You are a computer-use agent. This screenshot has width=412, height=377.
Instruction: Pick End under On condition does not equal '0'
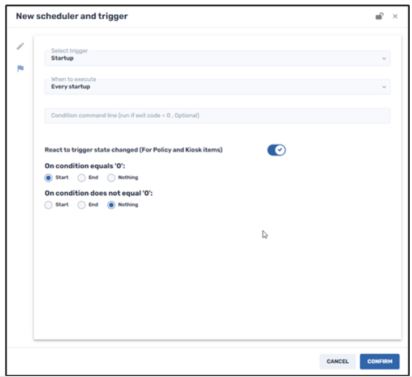coord(82,205)
